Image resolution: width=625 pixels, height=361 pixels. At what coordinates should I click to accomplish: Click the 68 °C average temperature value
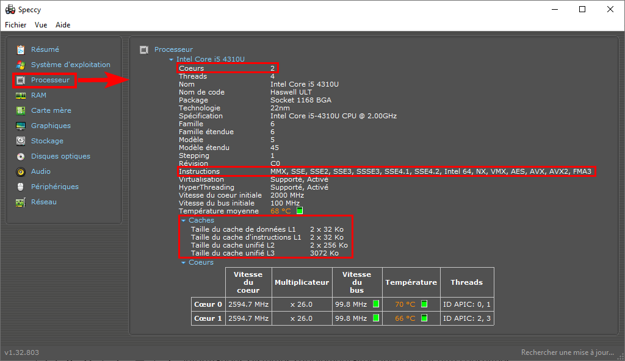[x=281, y=211]
